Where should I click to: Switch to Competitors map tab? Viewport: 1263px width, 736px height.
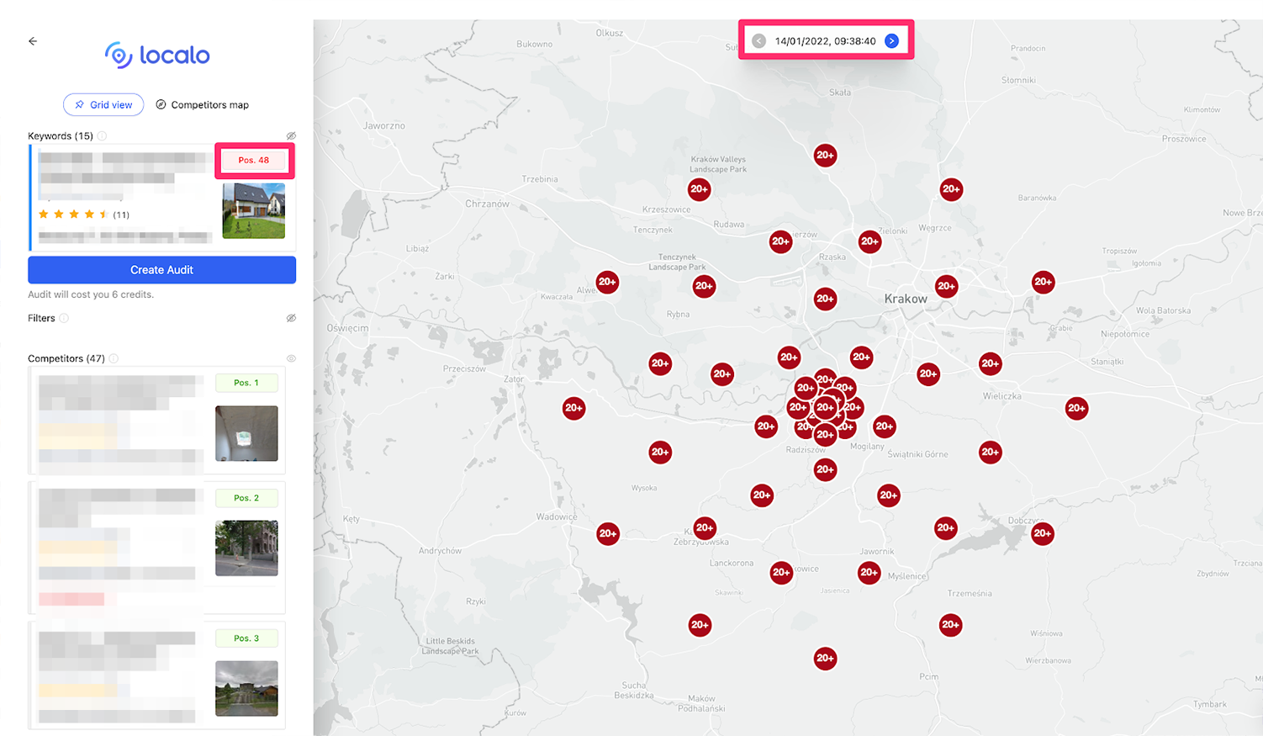(203, 105)
